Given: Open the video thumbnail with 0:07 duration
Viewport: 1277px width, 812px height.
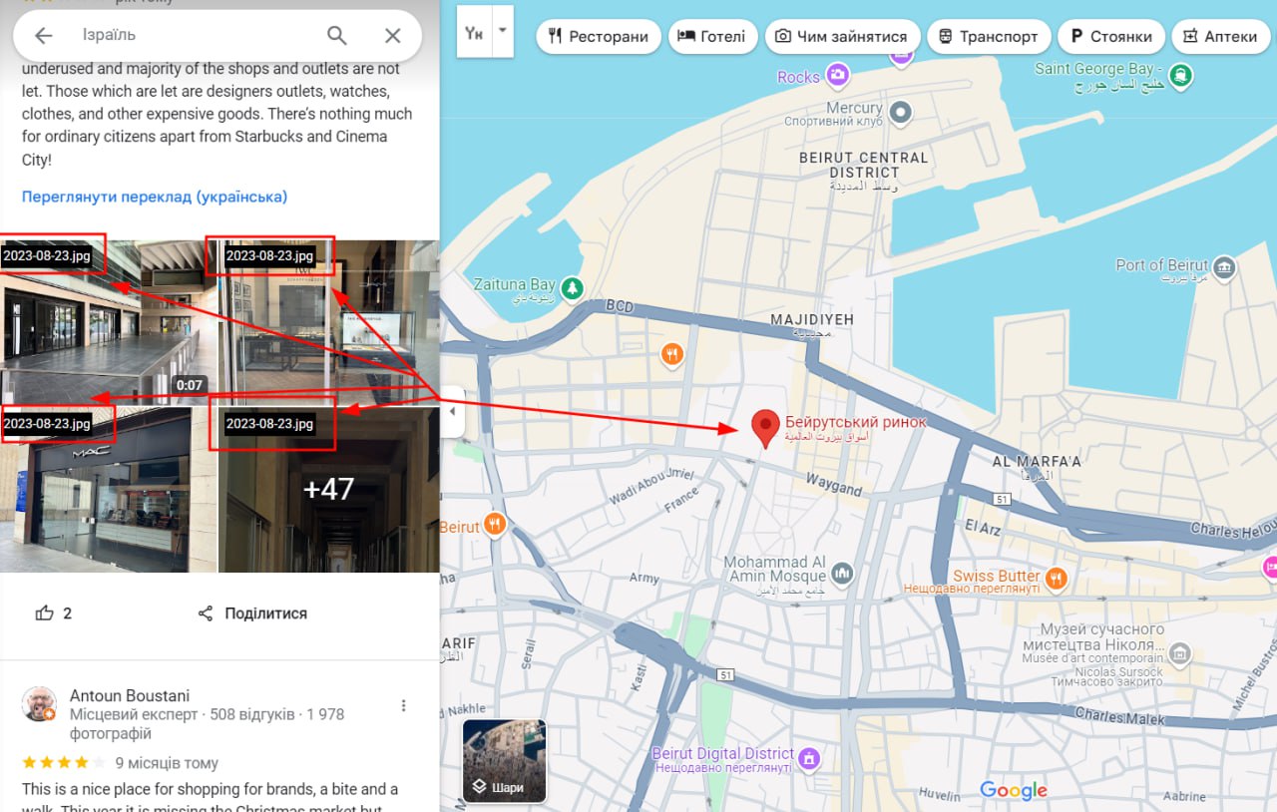Looking at the screenshot, I should pos(109,321).
